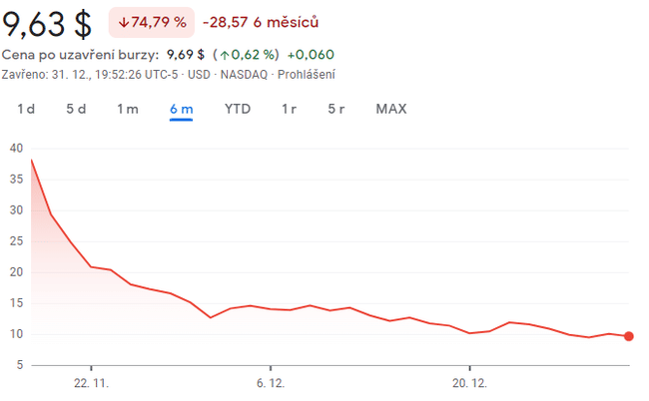
Task: Click the after-hours price 9,69 $
Action: pos(186,55)
